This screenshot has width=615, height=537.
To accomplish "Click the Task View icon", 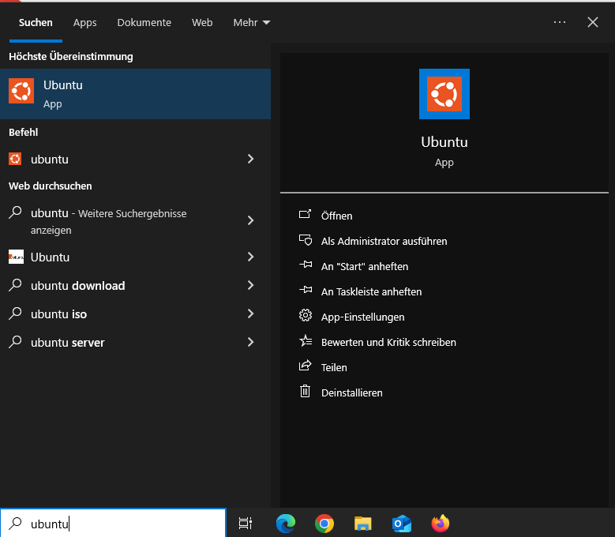I will click(x=246, y=523).
